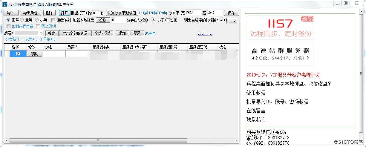Open 远程桌面如何共享本地硬盘 link
This screenshot has width=366, height=147.
[x=289, y=84]
